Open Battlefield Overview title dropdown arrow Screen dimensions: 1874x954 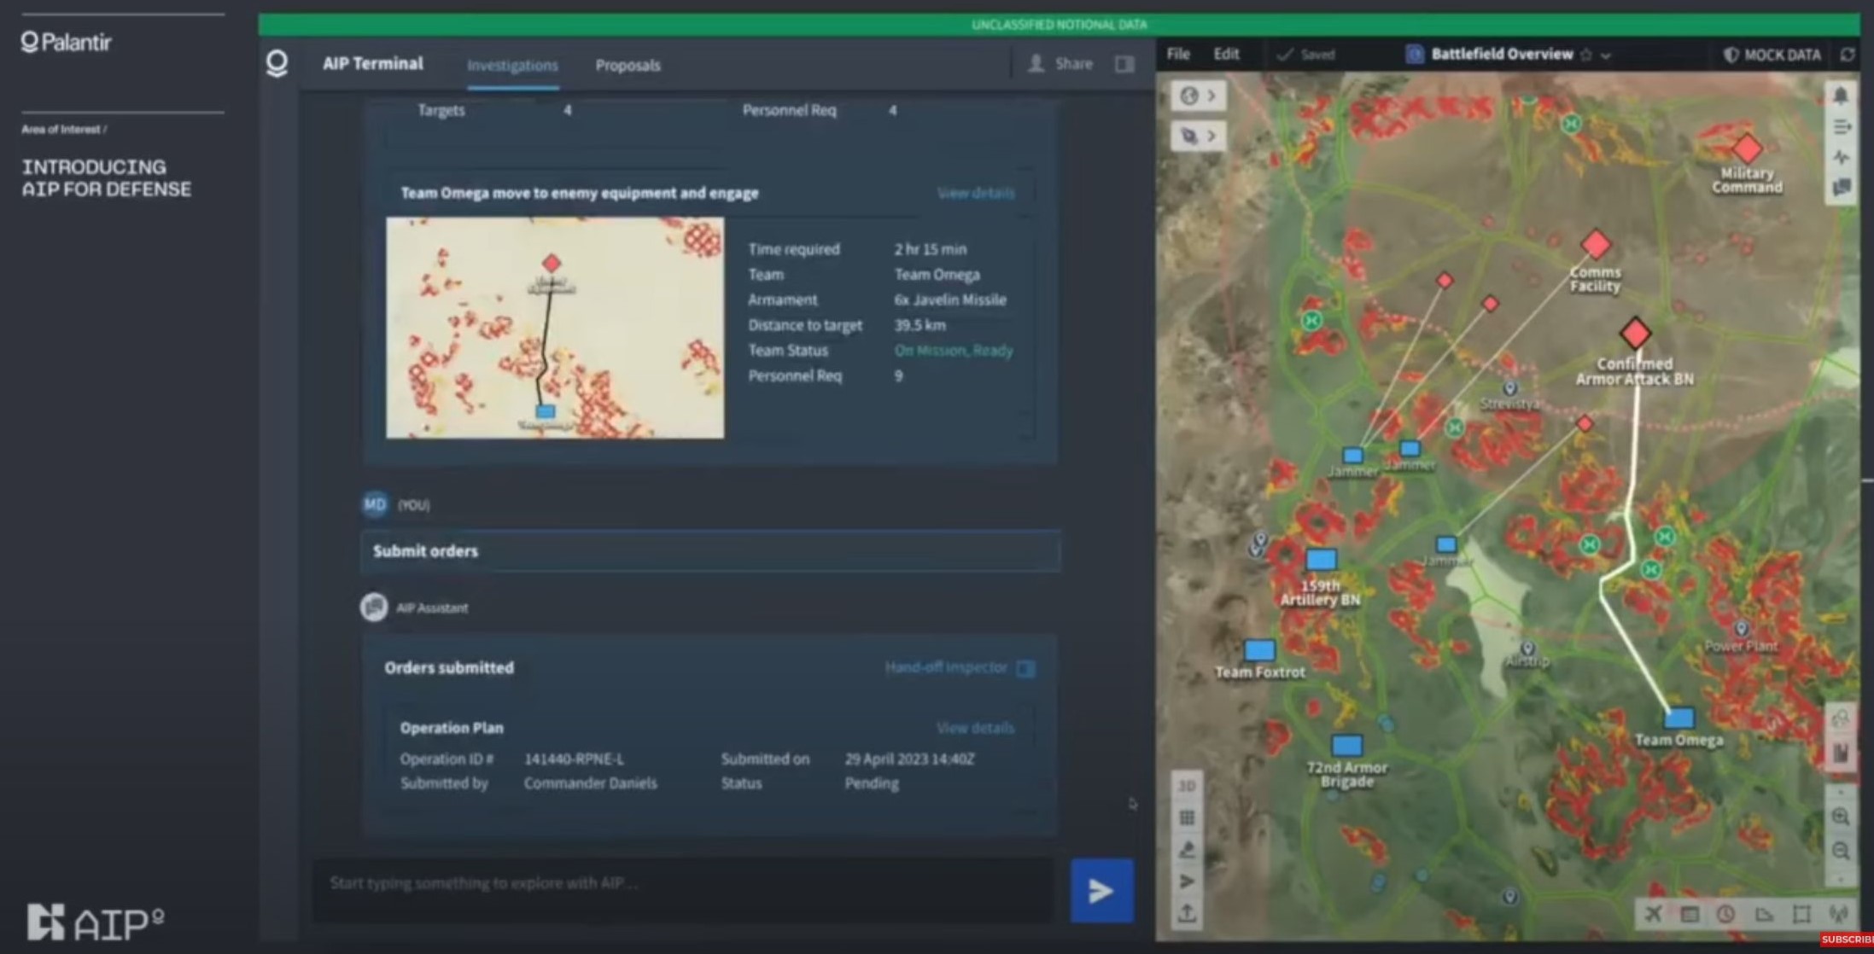(x=1606, y=55)
